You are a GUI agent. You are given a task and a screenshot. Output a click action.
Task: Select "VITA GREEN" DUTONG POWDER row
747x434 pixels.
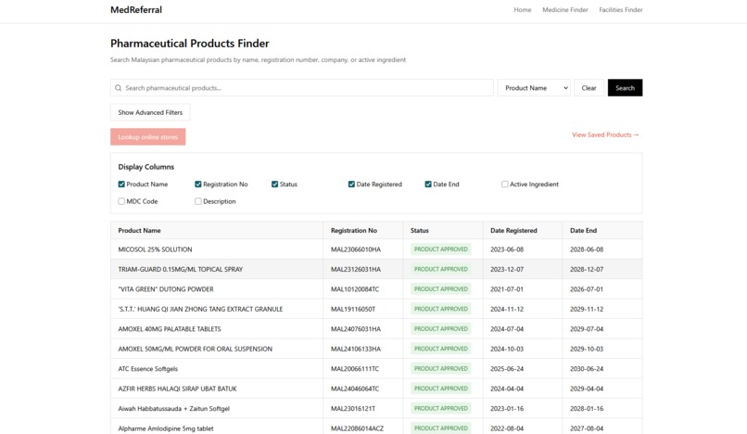tap(376, 289)
